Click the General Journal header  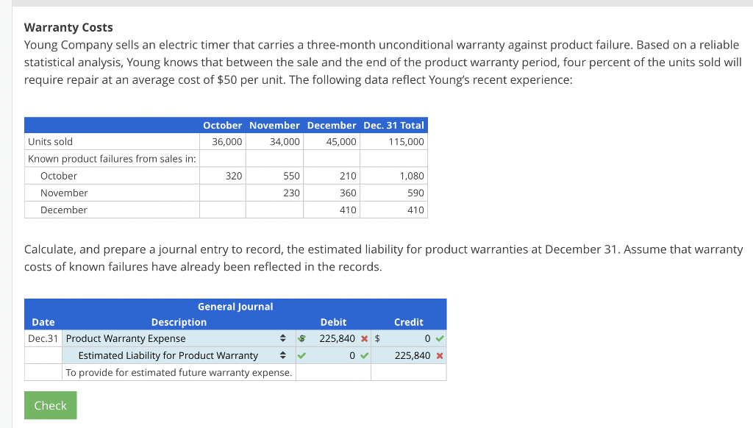tap(235, 307)
